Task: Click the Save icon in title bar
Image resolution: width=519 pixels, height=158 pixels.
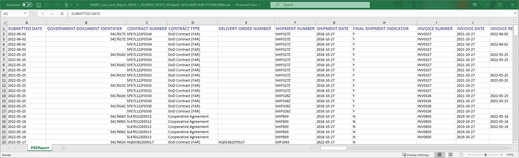Action: point(39,5)
